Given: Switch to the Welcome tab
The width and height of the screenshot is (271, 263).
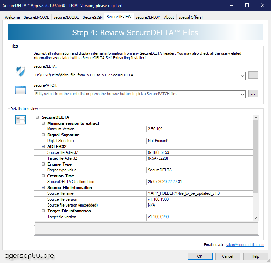Looking at the screenshot, I should point(12,17).
